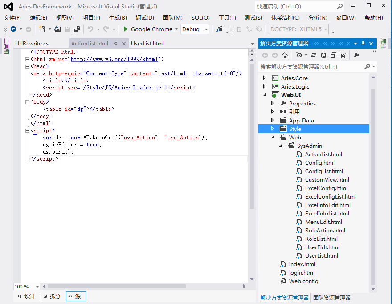
Task: Click the split editor icon above scrollbar
Action: pos(252,53)
